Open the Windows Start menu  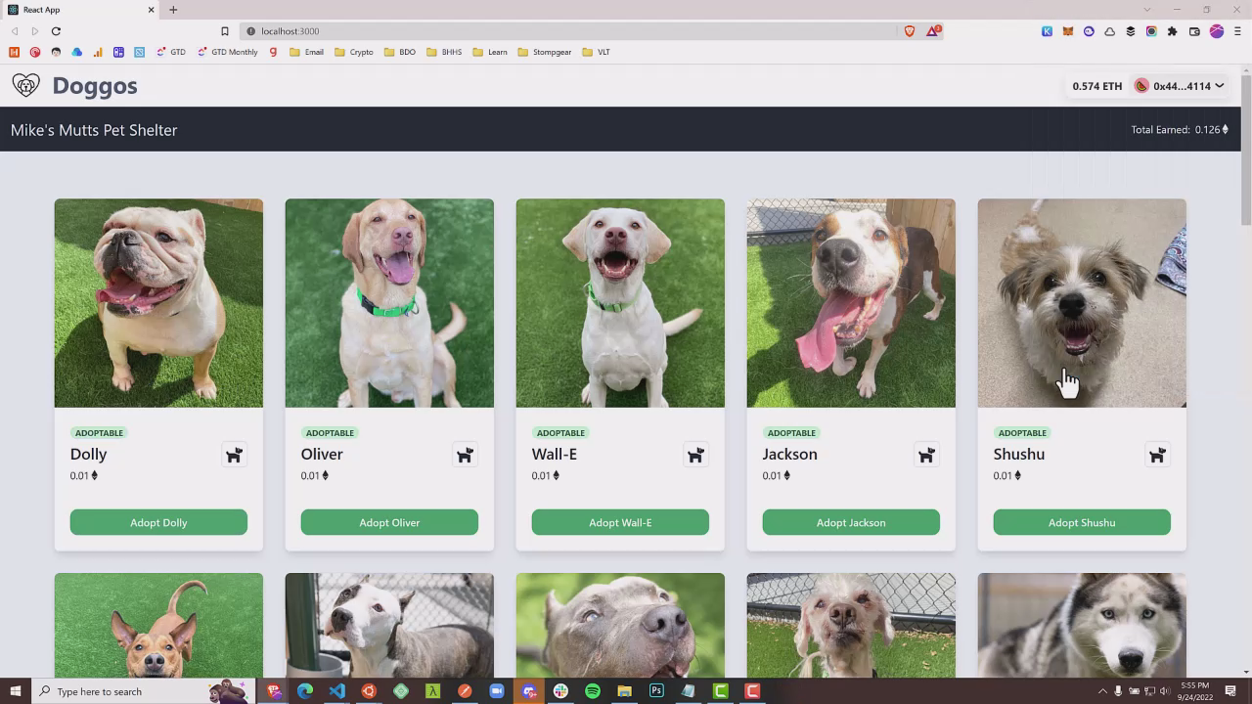click(x=15, y=691)
